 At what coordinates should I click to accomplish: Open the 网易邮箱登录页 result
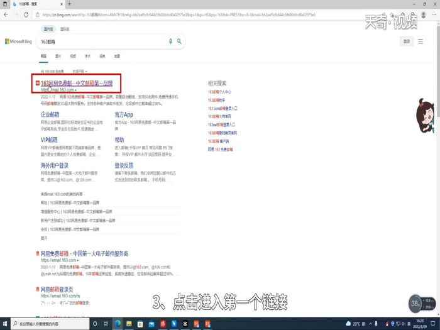coord(57,289)
